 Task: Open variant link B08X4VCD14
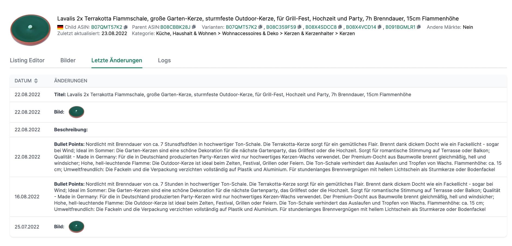click(x=361, y=27)
